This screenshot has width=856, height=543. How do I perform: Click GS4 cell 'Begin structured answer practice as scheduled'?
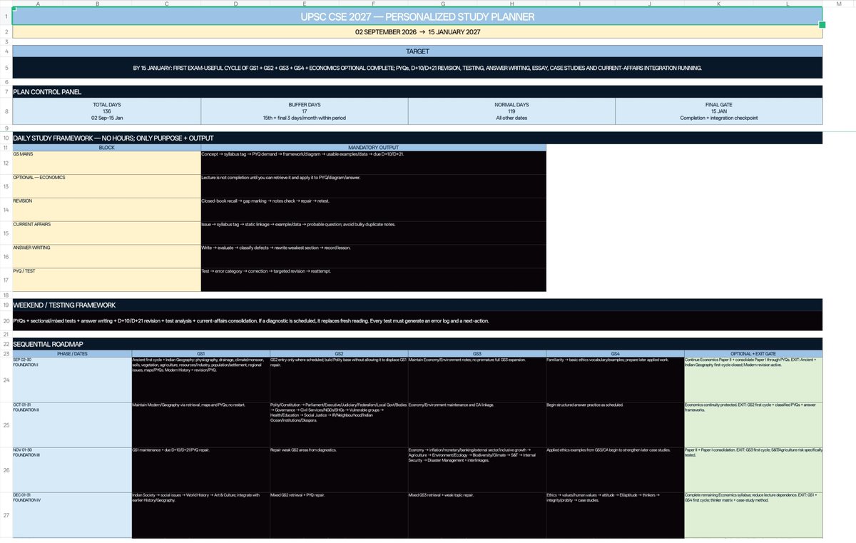click(615, 425)
